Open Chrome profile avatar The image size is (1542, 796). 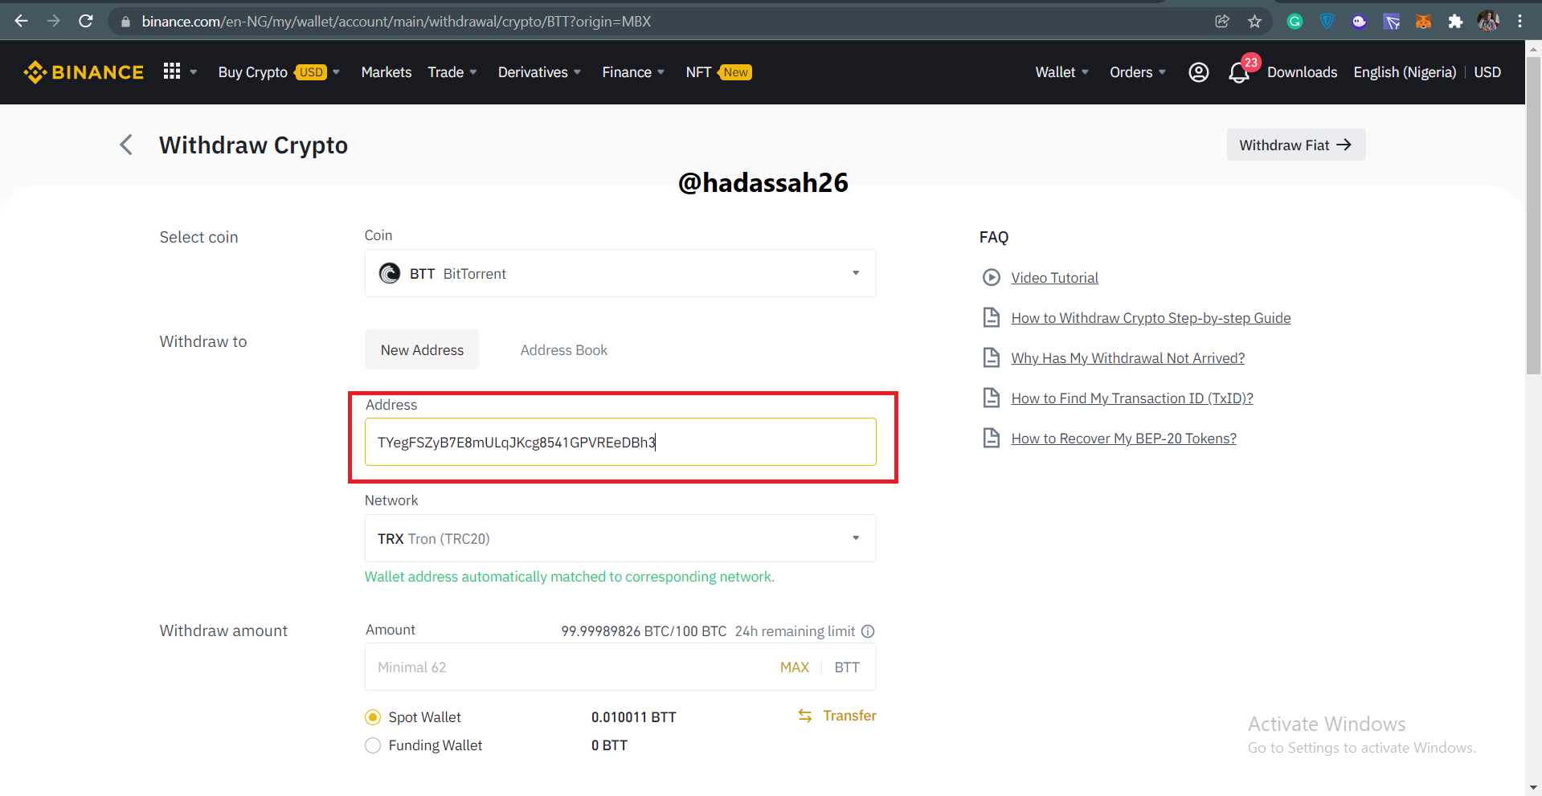[1488, 22]
